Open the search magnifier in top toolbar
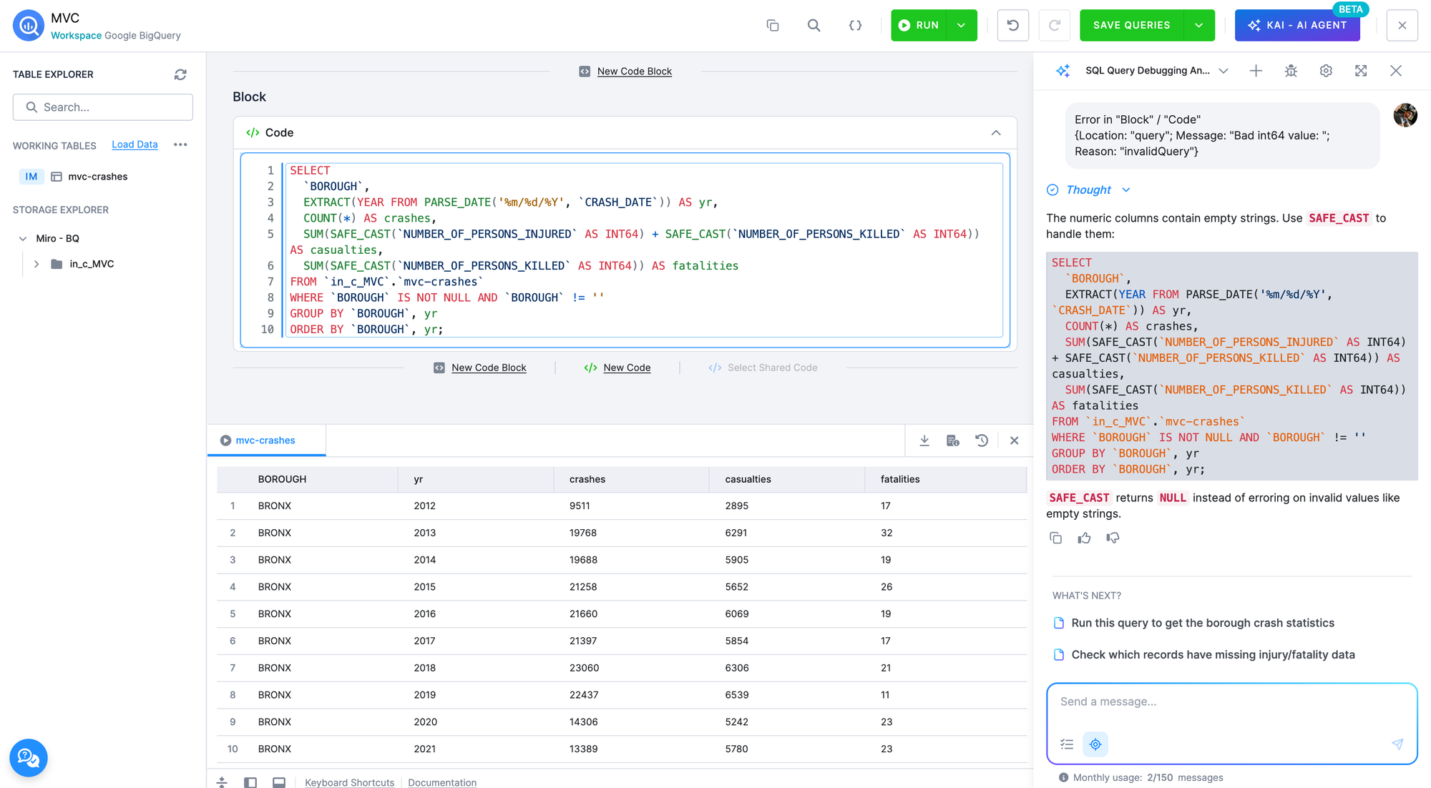 (x=814, y=26)
